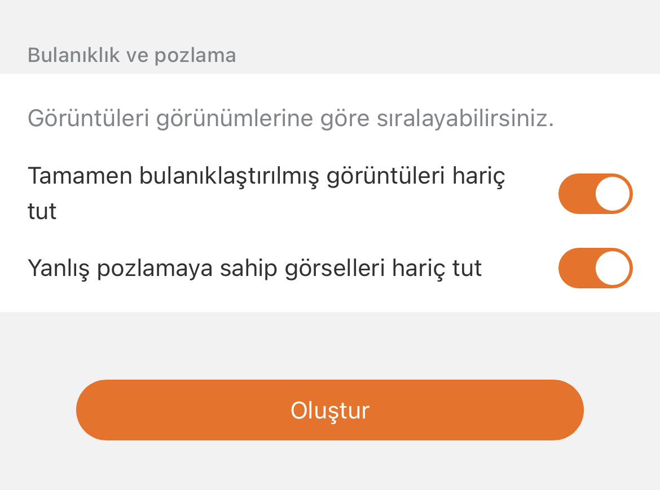This screenshot has height=490, width=660.
Task: Click the word 'Bulanıklık' in the section title
Action: [73, 56]
